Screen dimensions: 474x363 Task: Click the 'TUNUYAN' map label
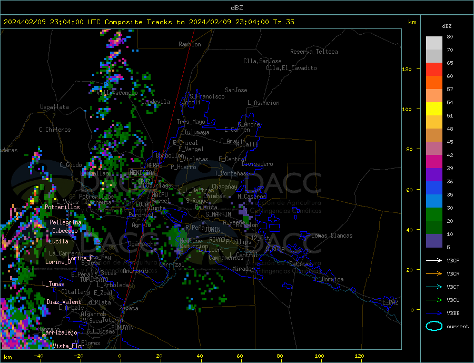tap(122, 328)
